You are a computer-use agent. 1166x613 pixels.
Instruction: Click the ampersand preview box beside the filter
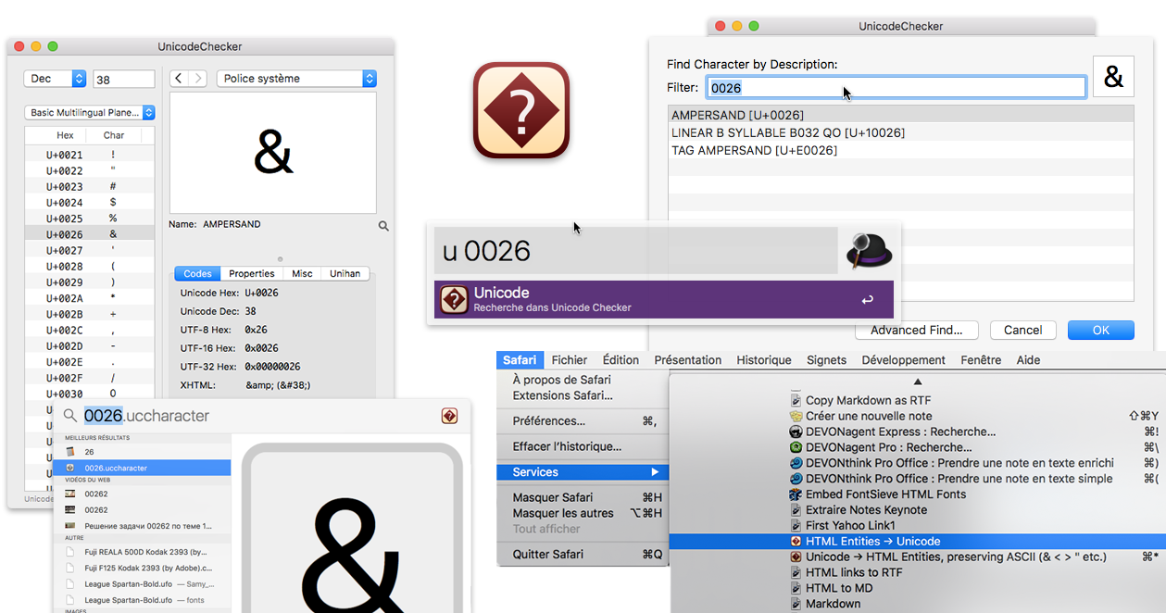coord(1113,78)
